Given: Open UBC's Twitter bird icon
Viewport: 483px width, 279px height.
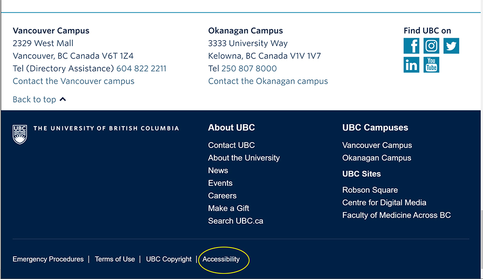Looking at the screenshot, I should point(451,46).
